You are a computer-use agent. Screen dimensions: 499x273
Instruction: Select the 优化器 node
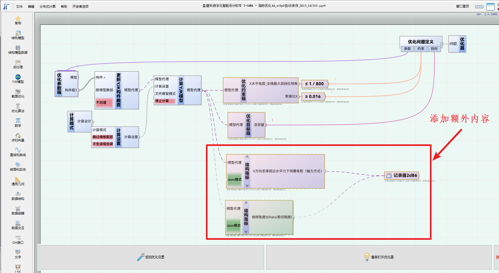(457, 44)
